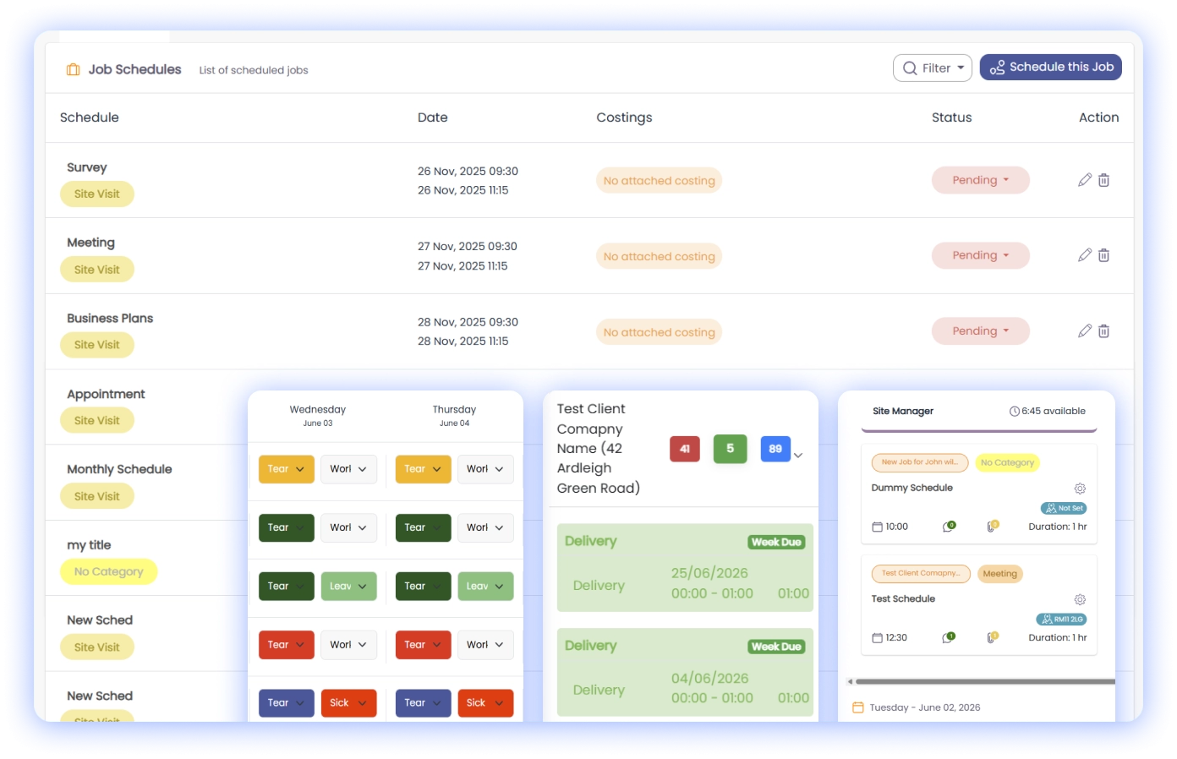
Task: Click the Job Schedules briefcase icon
Action: click(x=74, y=69)
